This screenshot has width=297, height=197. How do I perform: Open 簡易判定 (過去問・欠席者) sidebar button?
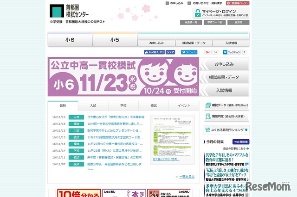pos(226,117)
